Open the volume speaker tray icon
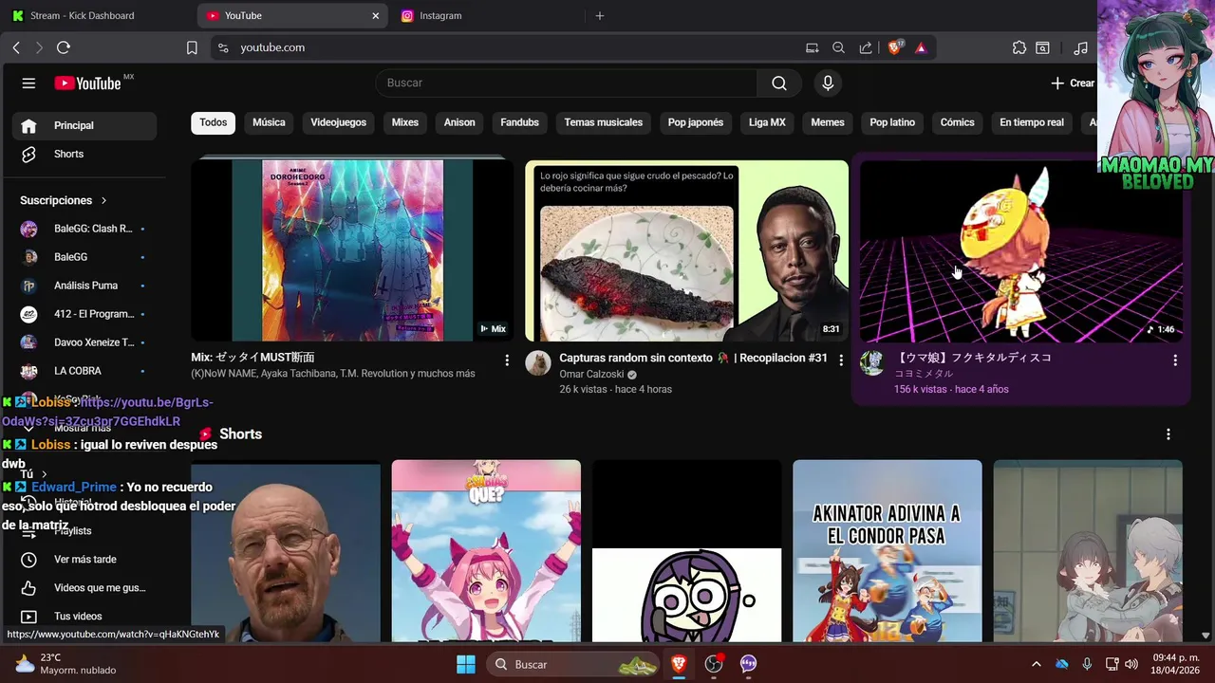 (1131, 664)
